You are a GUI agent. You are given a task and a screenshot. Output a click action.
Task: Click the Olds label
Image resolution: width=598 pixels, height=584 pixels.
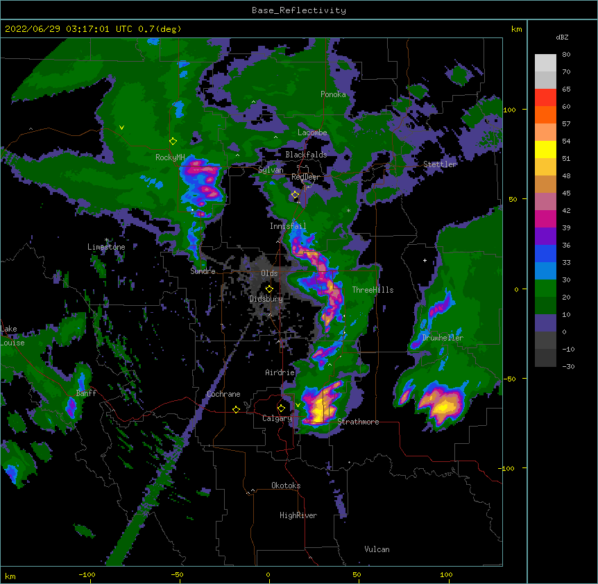tap(269, 273)
